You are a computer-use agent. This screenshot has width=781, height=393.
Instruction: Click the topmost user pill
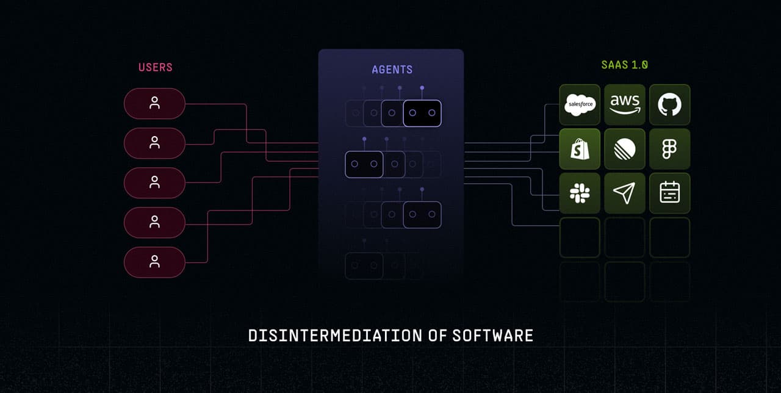[154, 103]
